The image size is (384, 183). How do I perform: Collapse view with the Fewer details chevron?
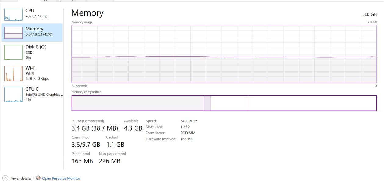click(x=5, y=178)
